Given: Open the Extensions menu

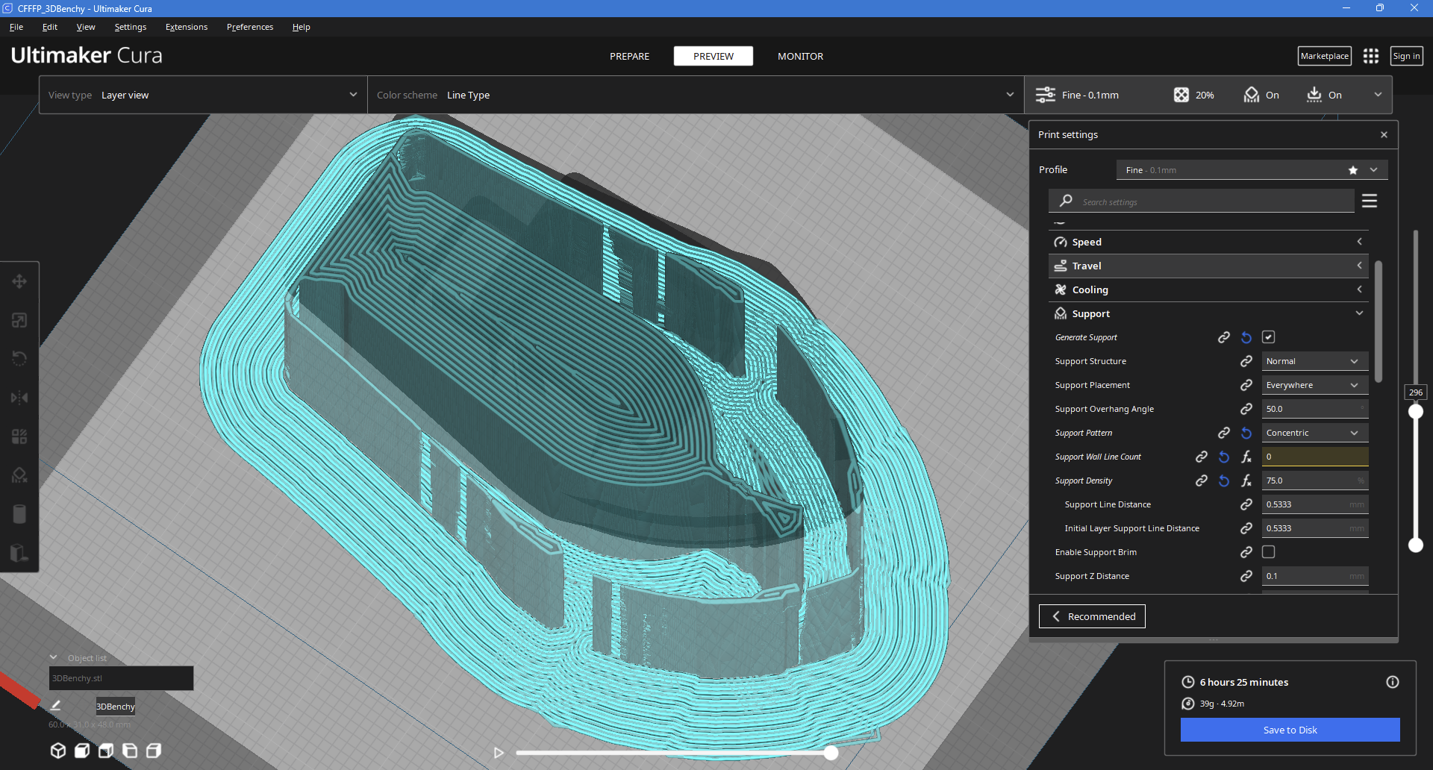Looking at the screenshot, I should [x=186, y=27].
